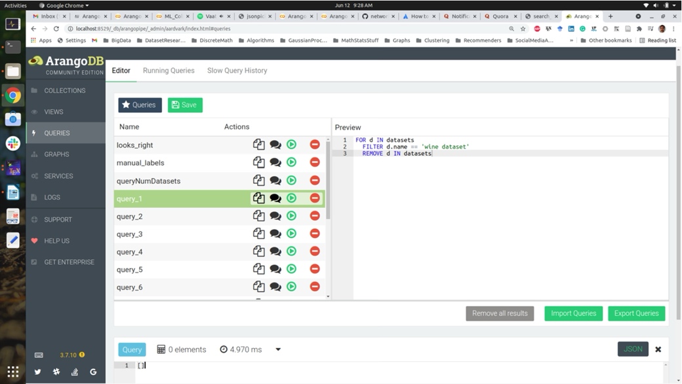Screen dimensions: 682x384
Task: Explain the looks_right query
Action: click(275, 145)
